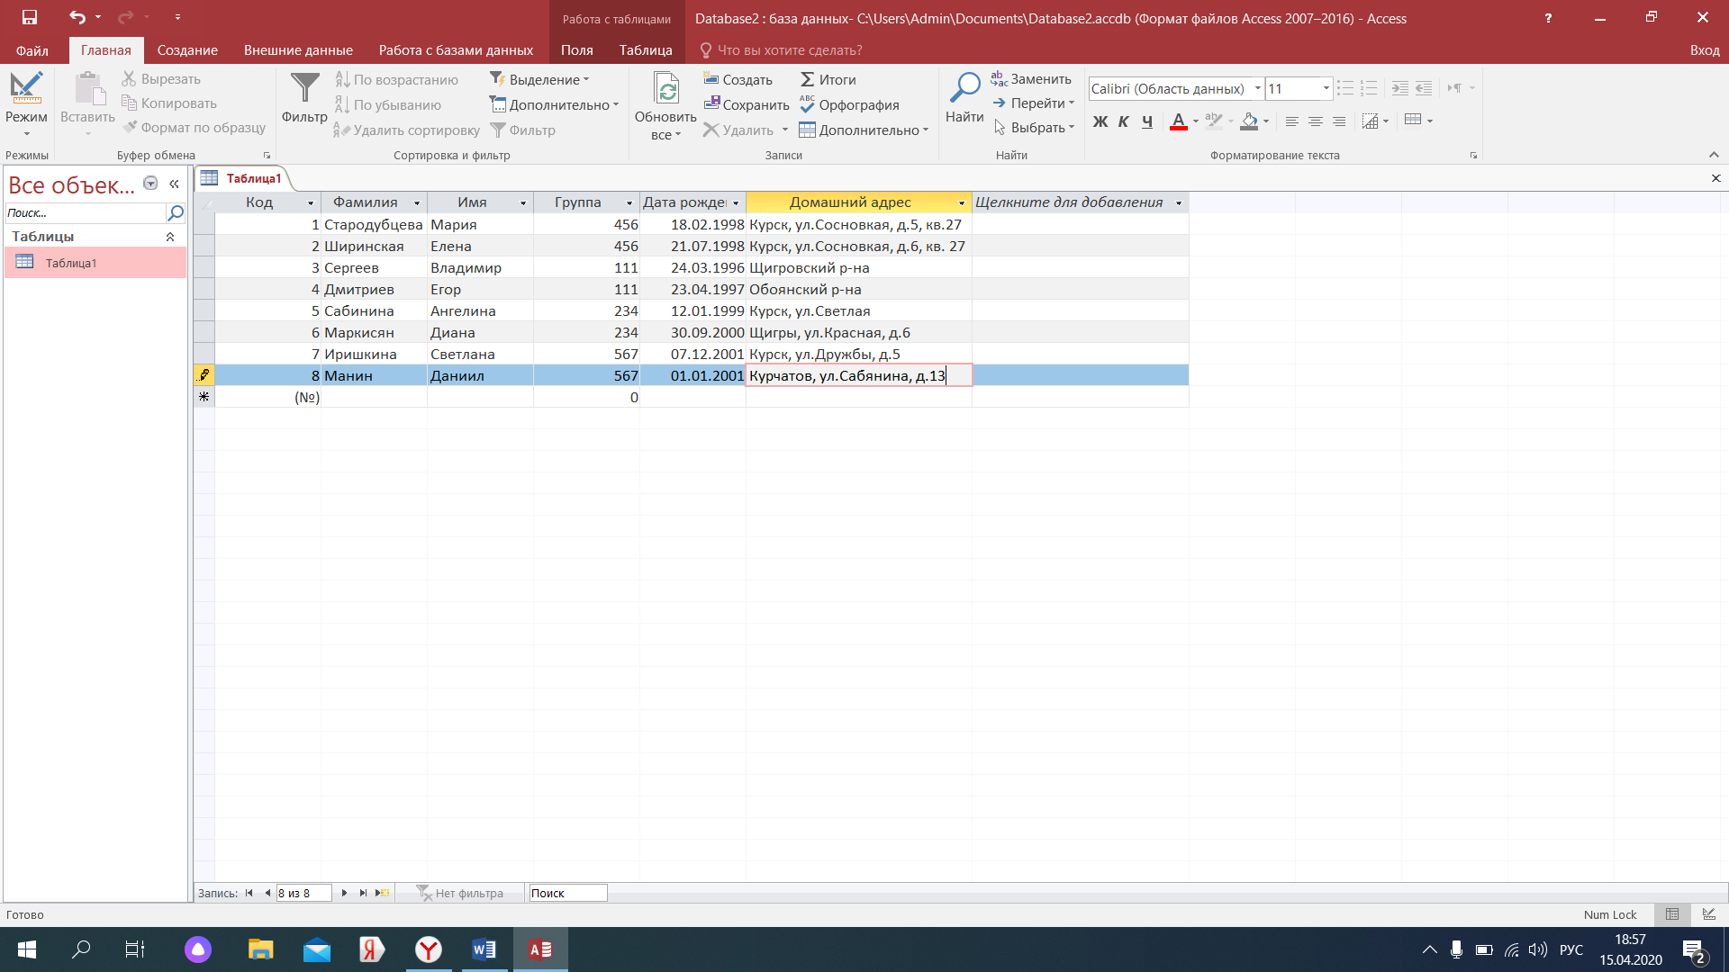Click search magnifier in navigation pane
This screenshot has width=1729, height=972.
click(176, 213)
